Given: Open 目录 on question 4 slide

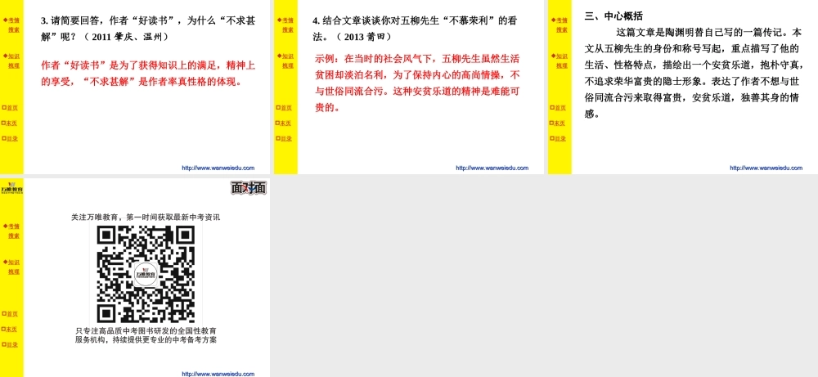Looking at the screenshot, I should tap(285, 138).
